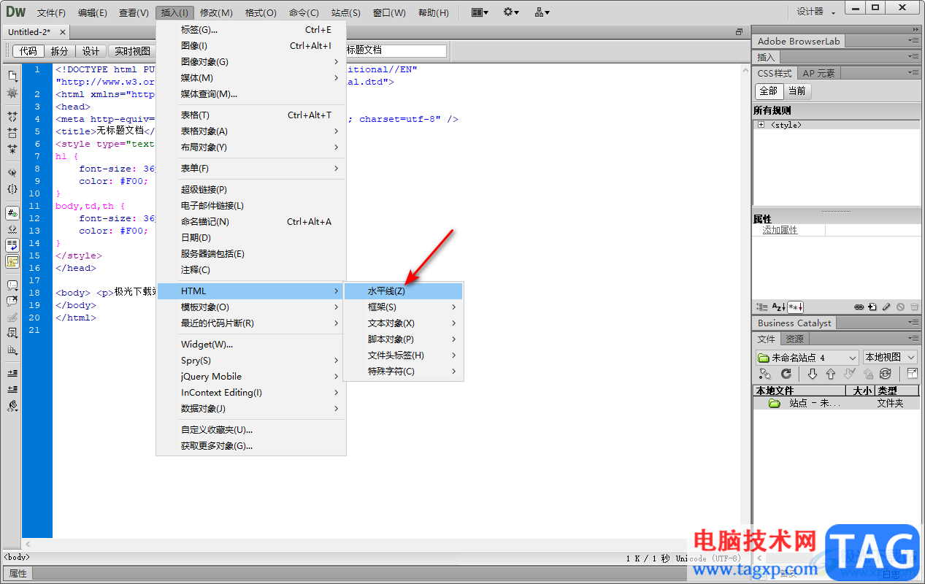Image resolution: width=925 pixels, height=584 pixels.
Task: Click Expand All icon
Action: (12, 149)
